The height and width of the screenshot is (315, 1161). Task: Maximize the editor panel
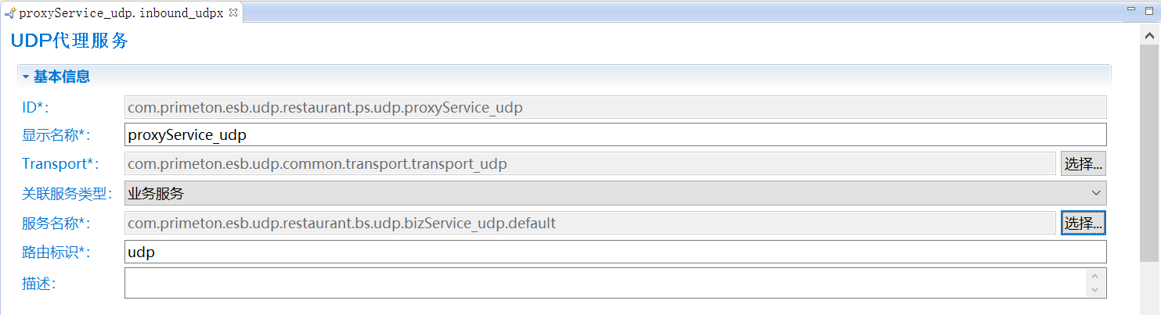tap(1150, 10)
